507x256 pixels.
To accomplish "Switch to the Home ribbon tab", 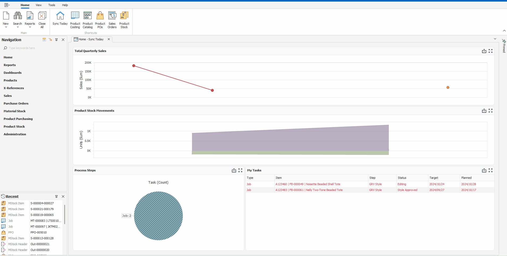I will pyautogui.click(x=25, y=5).
